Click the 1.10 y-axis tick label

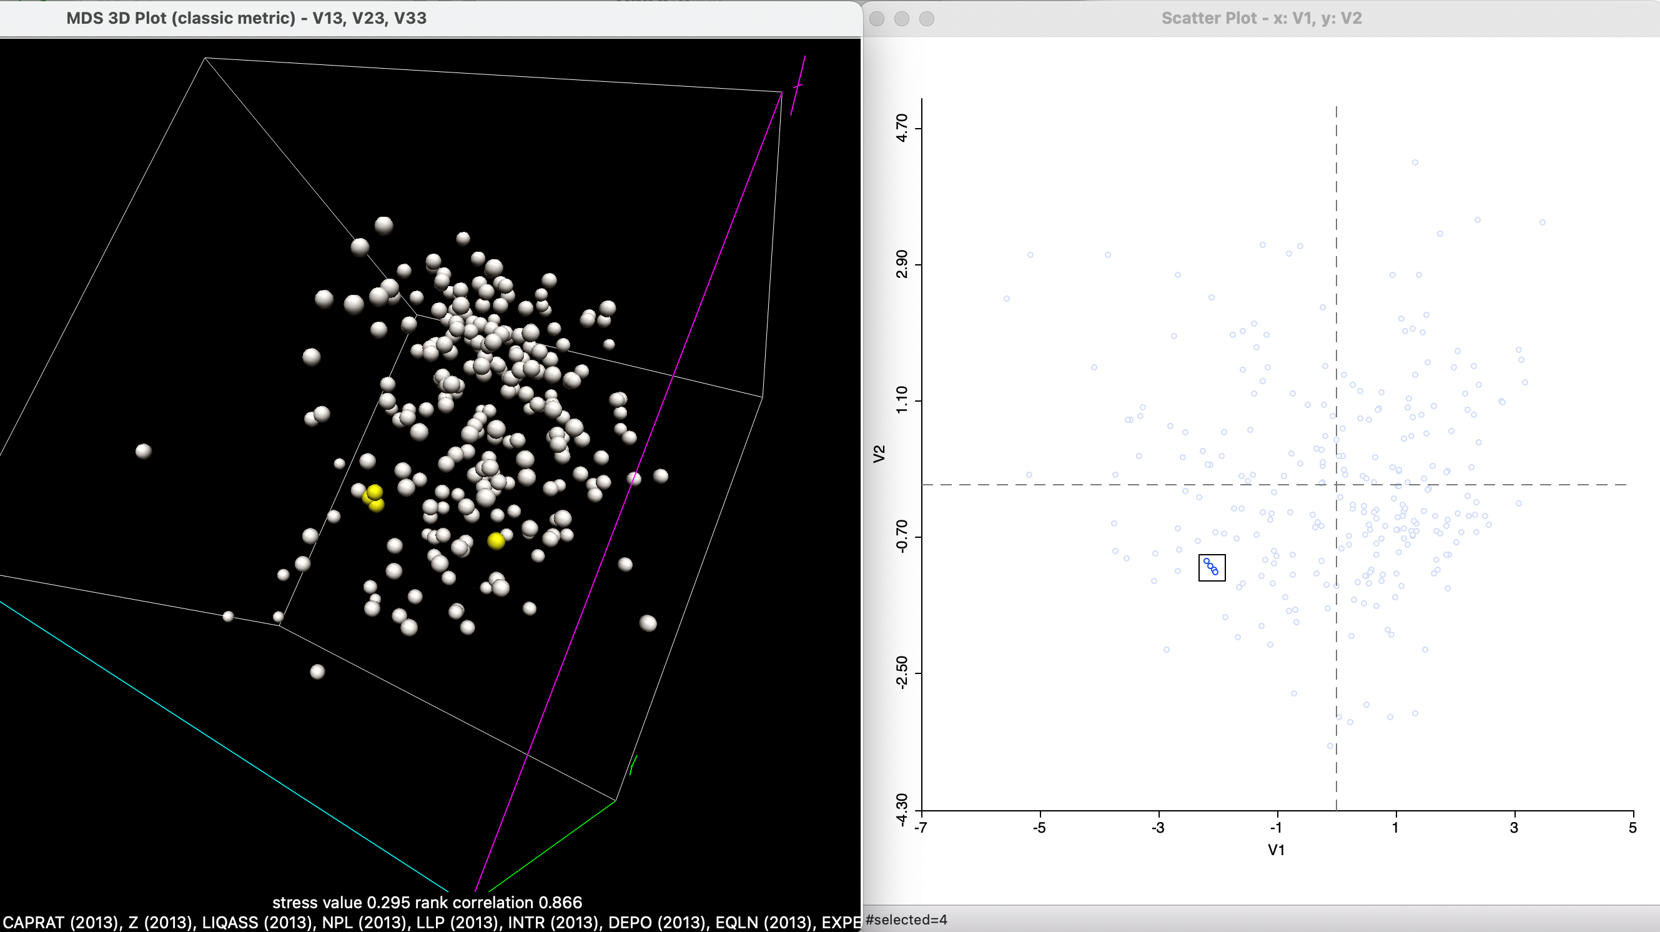coord(902,400)
